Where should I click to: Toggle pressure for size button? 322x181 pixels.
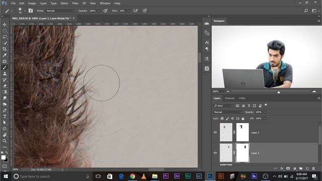[145, 11]
